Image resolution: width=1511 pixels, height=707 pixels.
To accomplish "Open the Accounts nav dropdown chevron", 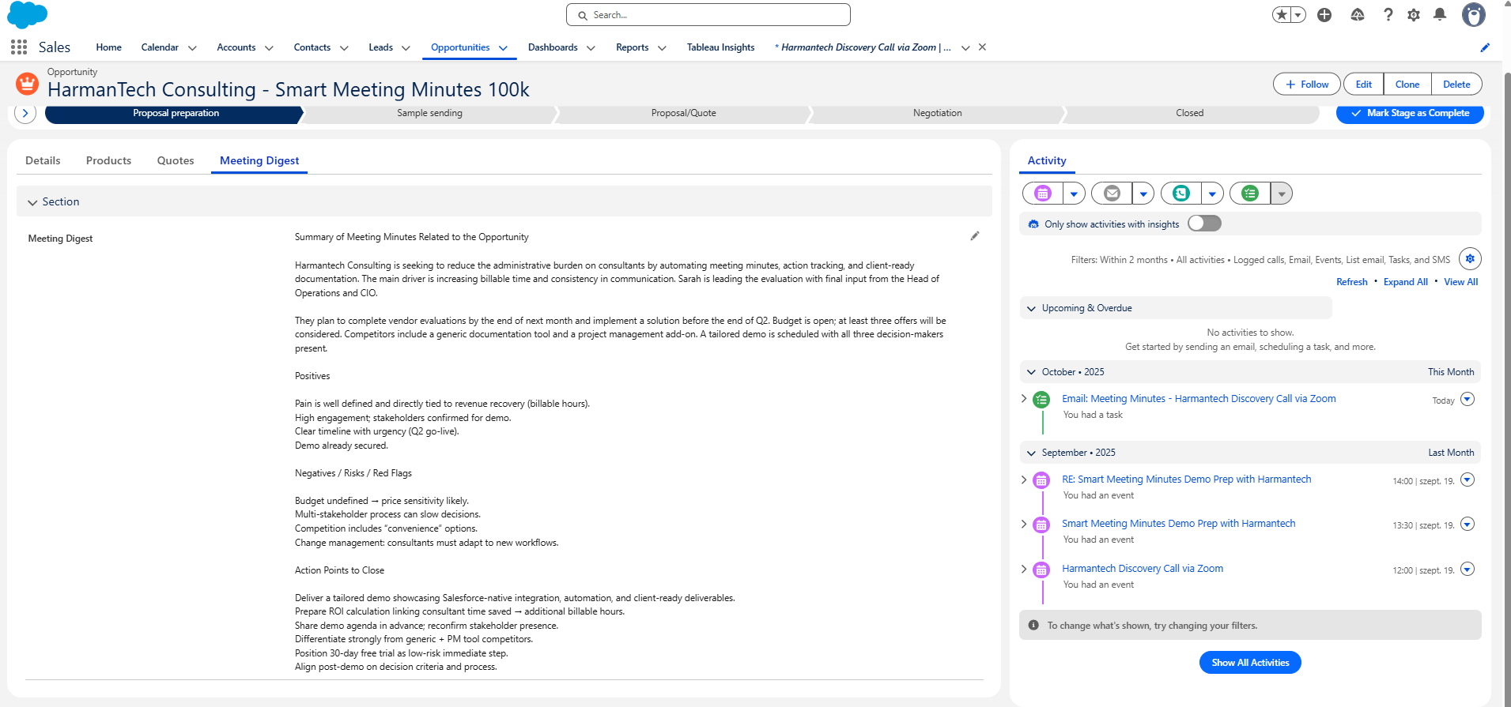I will 269,48.
